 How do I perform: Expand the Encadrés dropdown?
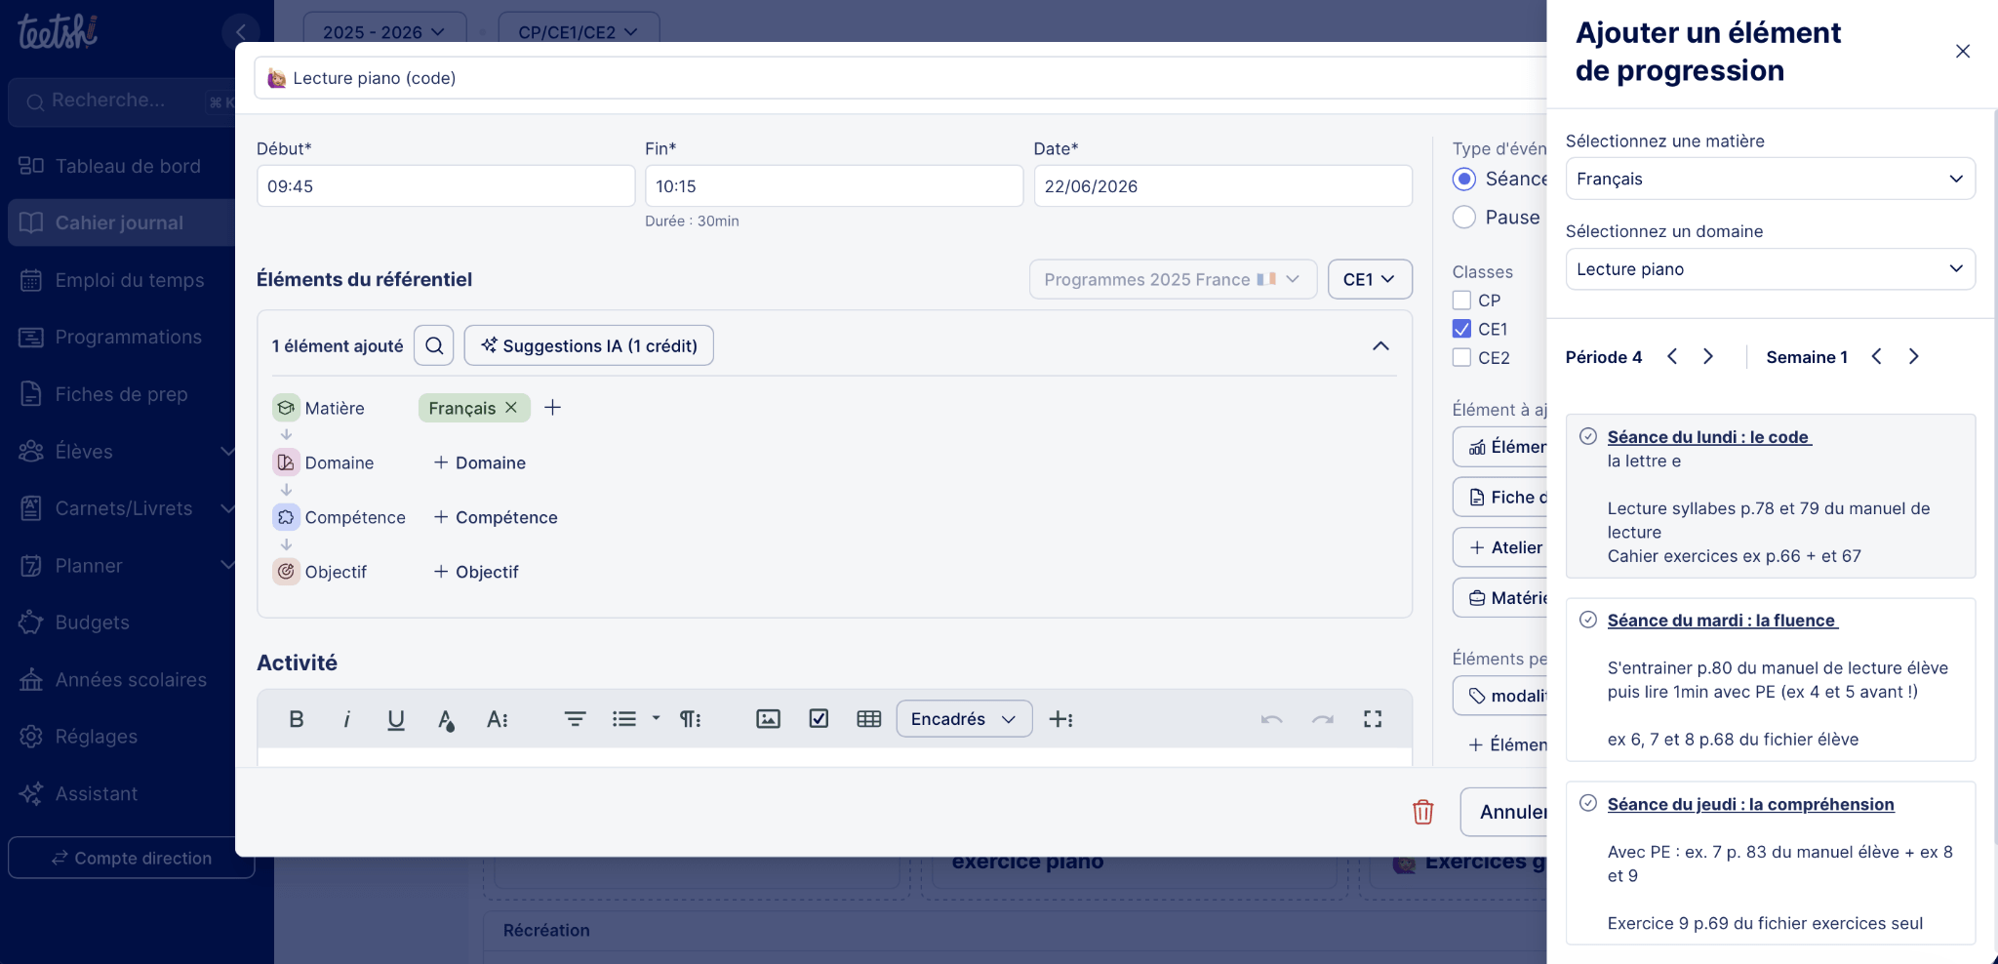[964, 719]
